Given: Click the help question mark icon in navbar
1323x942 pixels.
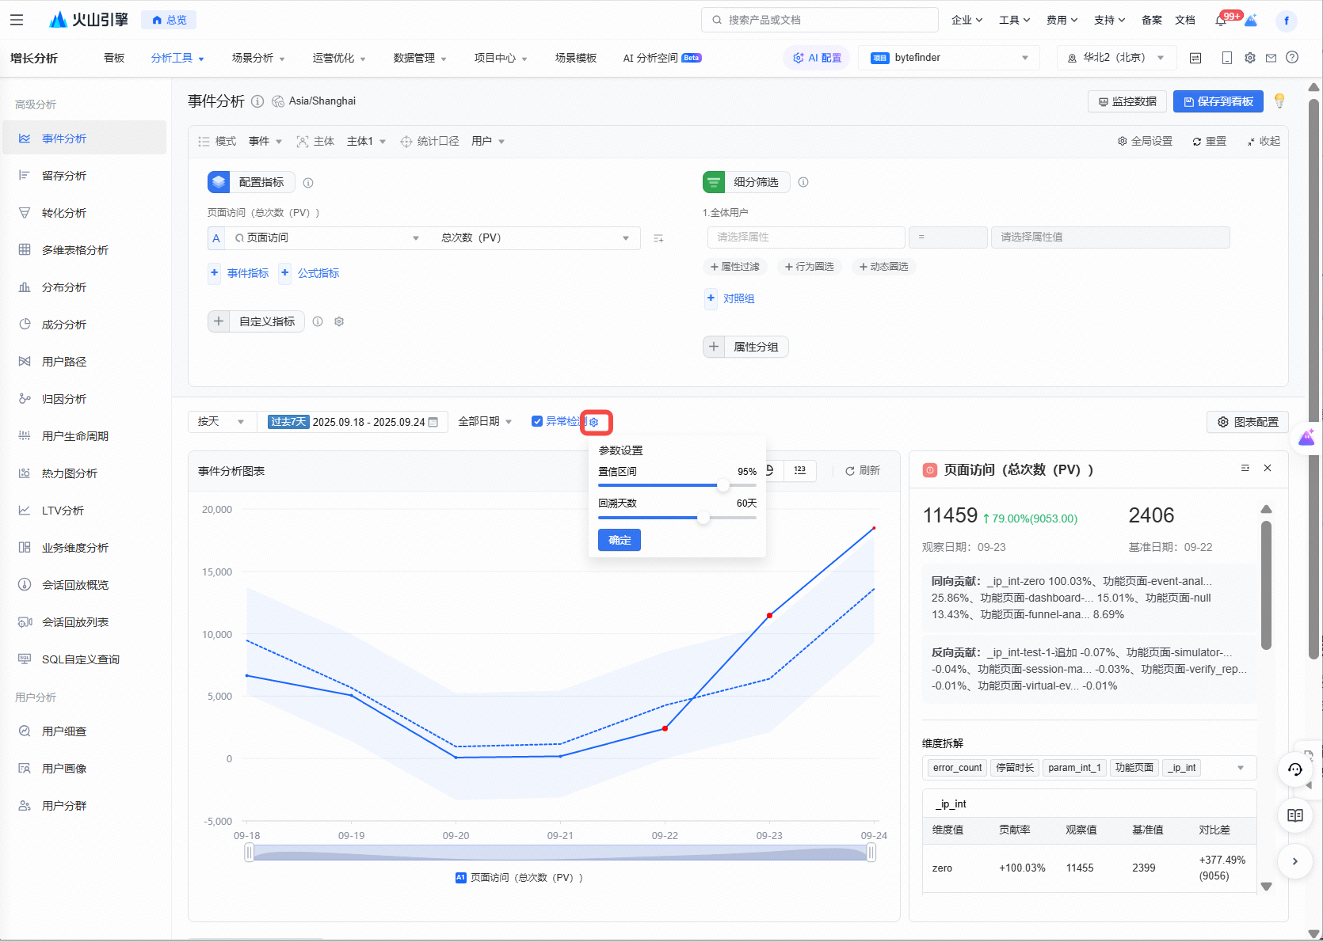Looking at the screenshot, I should (1292, 58).
